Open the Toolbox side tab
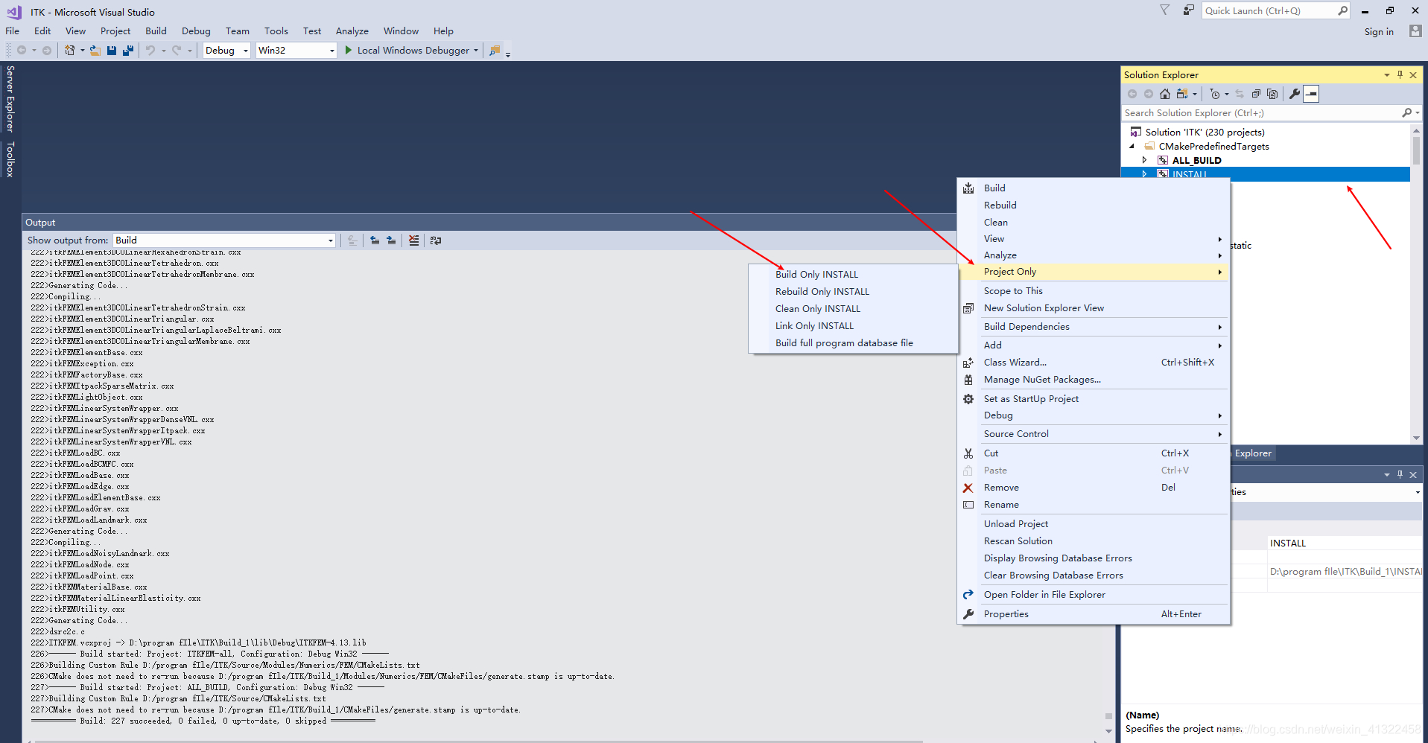Viewport: 1428px width, 743px height. pos(10,159)
